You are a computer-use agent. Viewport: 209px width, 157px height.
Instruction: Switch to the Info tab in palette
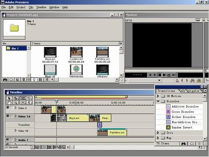coord(183,91)
